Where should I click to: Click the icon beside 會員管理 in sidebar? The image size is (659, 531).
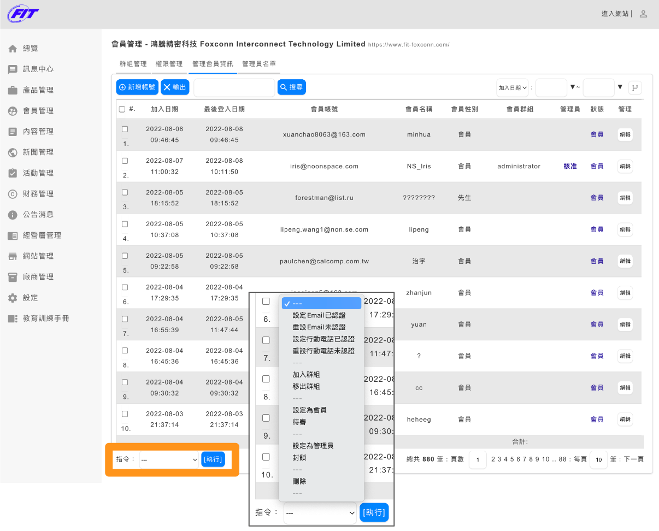(13, 111)
